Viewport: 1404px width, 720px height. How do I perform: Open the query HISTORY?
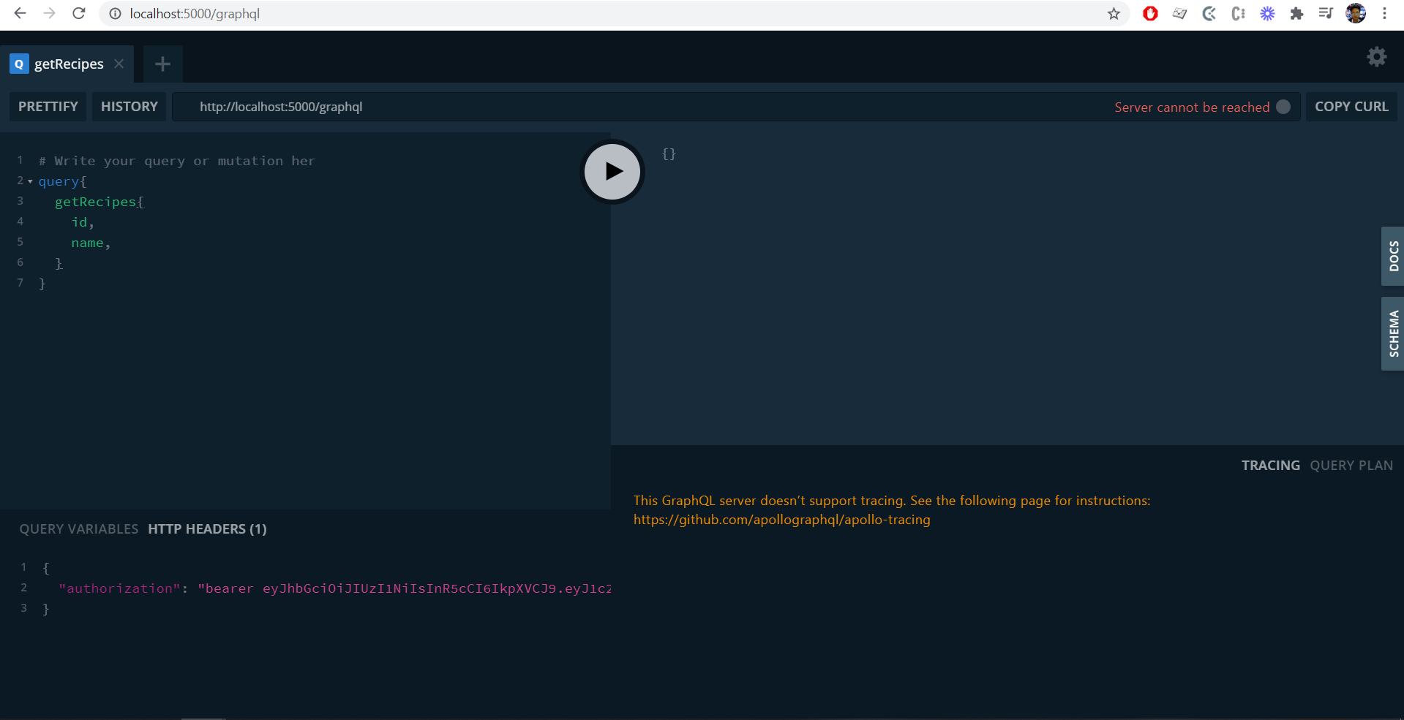(129, 106)
